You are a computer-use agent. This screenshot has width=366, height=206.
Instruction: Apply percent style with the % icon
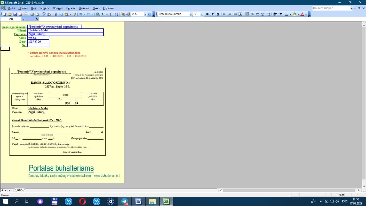pos(252,14)
